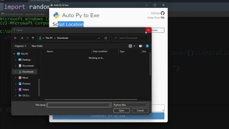Click the File name input box
229x129 pixels.
79,105
